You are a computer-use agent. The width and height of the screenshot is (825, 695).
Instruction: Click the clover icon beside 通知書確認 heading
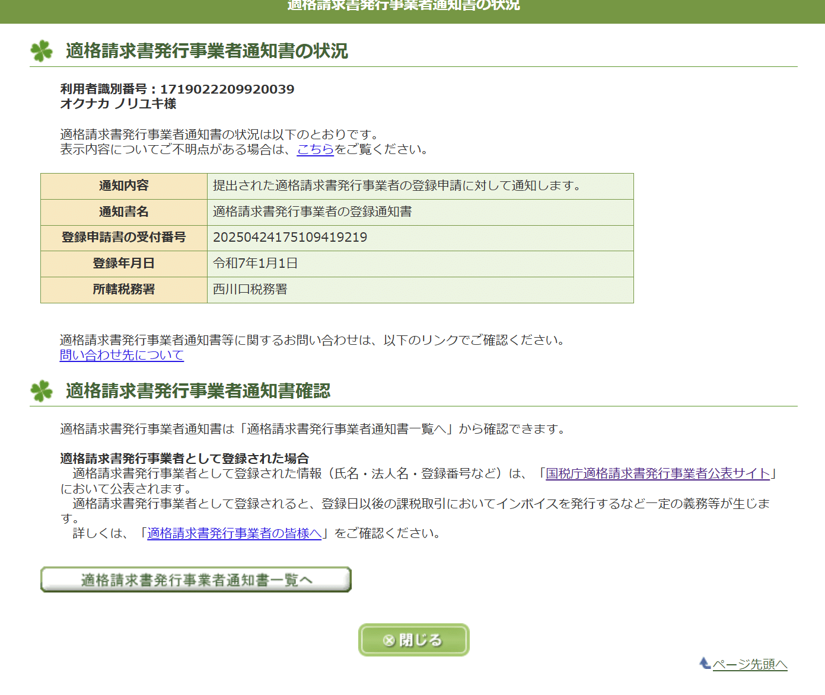(42, 391)
